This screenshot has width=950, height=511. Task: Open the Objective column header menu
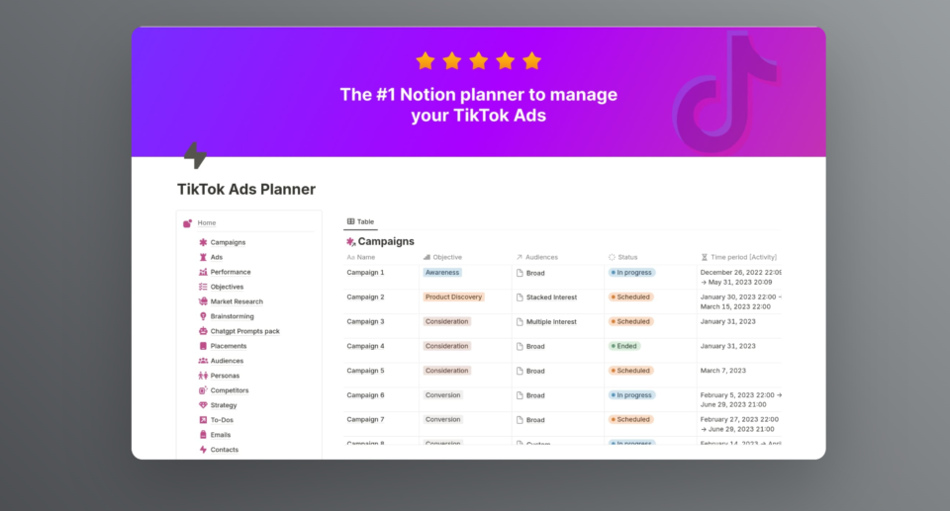[442, 257]
